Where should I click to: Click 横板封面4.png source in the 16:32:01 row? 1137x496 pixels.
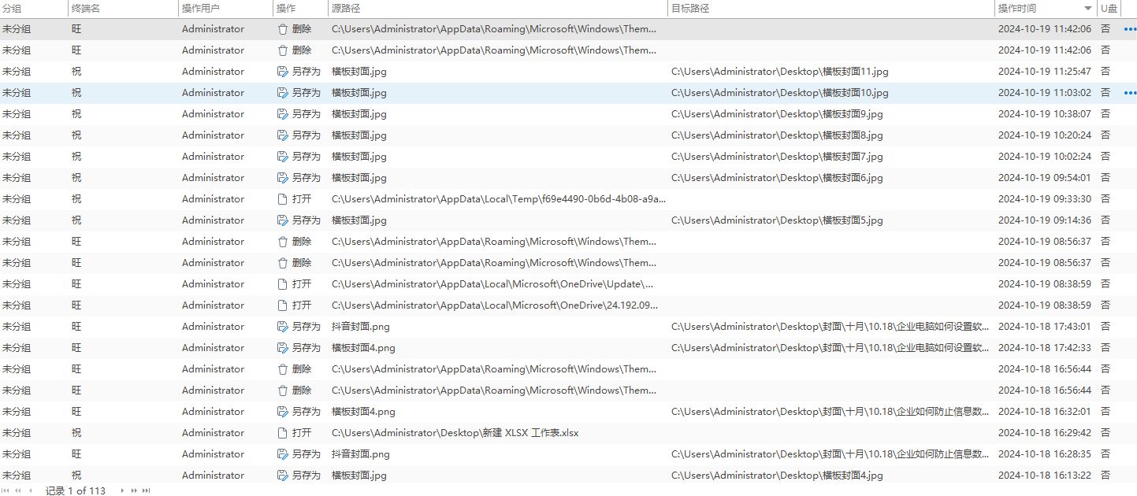363,412
